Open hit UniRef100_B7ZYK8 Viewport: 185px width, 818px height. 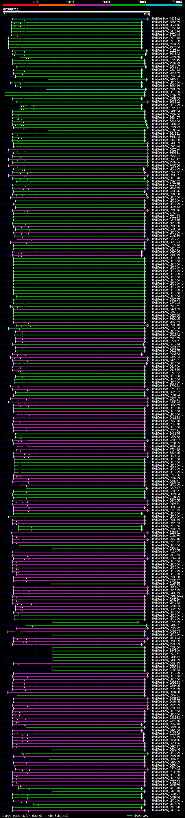[x=166, y=35]
